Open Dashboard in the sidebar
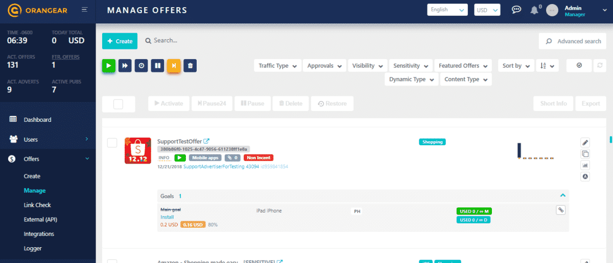613x263 pixels. (x=37, y=120)
